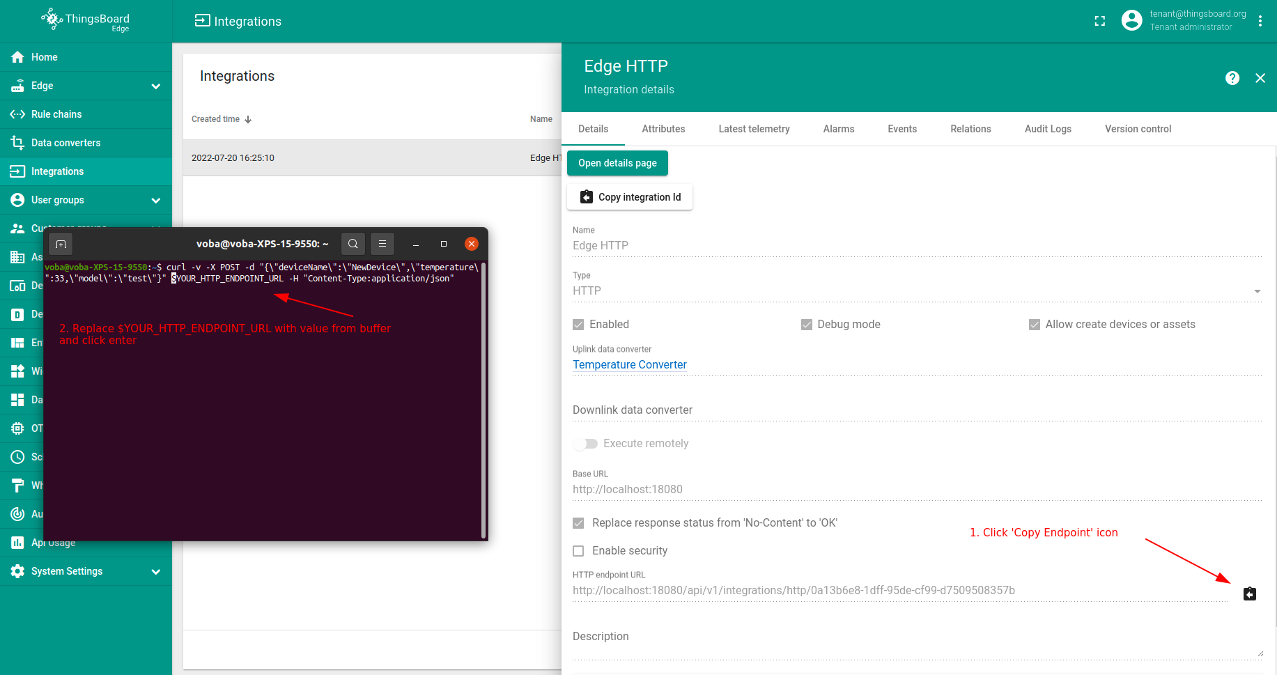
Task: Click the Edge router icon in sidebar
Action: [18, 86]
